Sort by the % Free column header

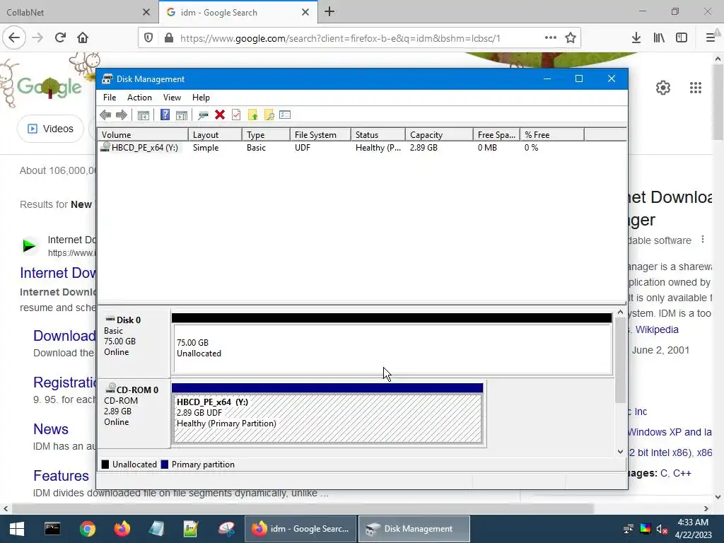point(551,135)
